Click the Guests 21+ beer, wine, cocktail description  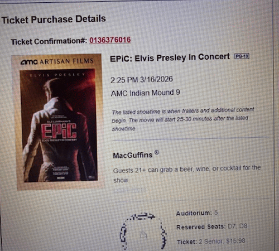[187, 174]
